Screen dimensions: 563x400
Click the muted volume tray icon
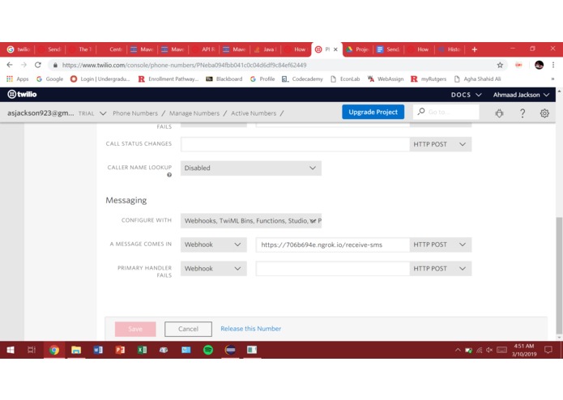(489, 350)
